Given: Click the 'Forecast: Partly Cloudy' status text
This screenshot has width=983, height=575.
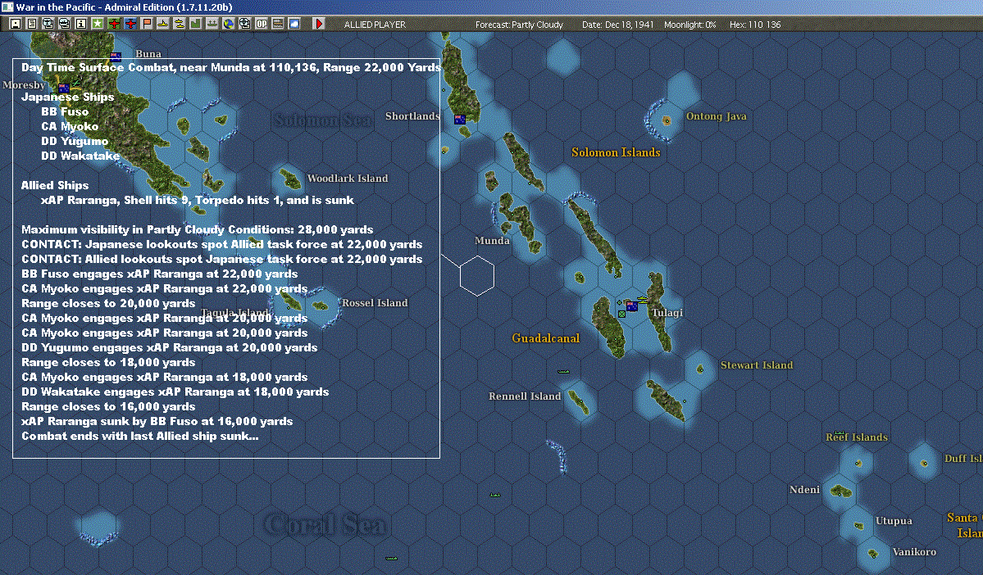Looking at the screenshot, I should tap(519, 25).
